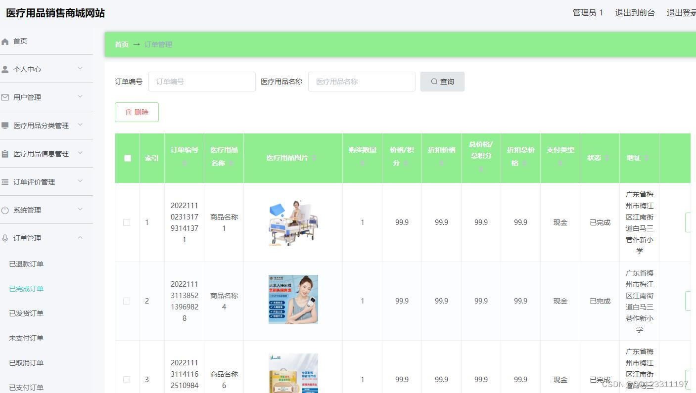Open hospital bed image for 商品名称 1
The height and width of the screenshot is (393, 696).
[293, 222]
